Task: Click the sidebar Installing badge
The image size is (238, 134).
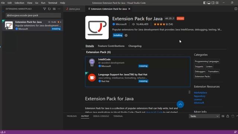Action: 56,29
